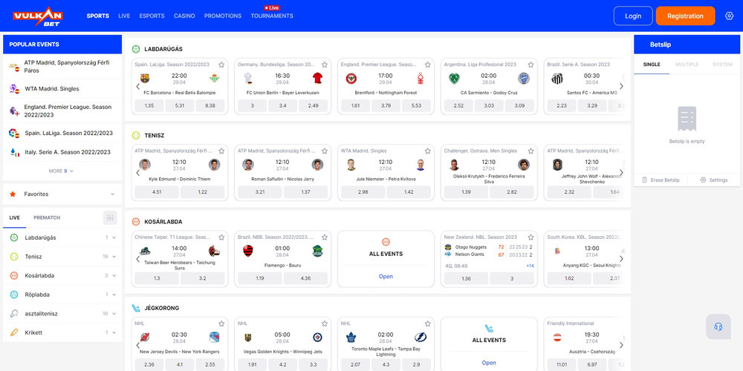Open Betslip Settings gear
This screenshot has width=743, height=371.
point(703,180)
